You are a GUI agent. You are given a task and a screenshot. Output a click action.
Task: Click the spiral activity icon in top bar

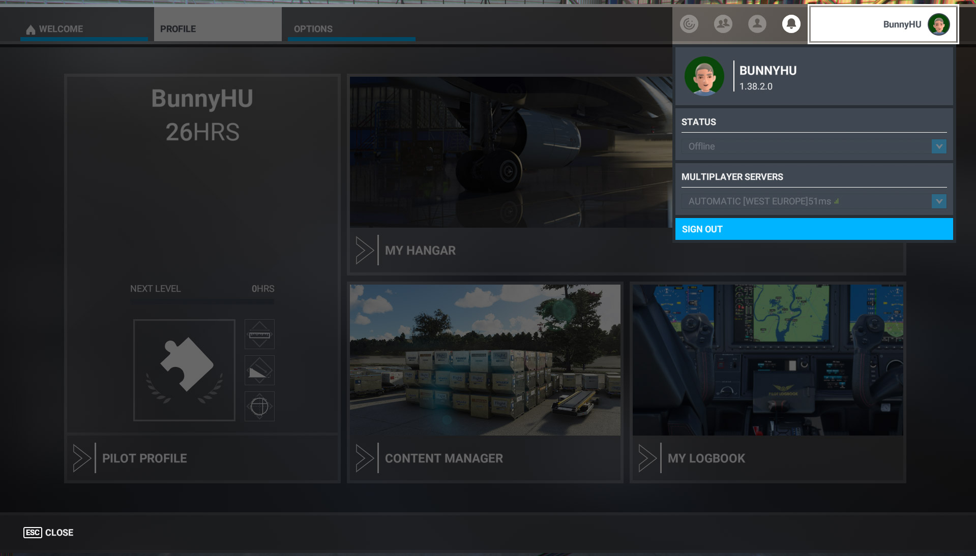pyautogui.click(x=689, y=24)
